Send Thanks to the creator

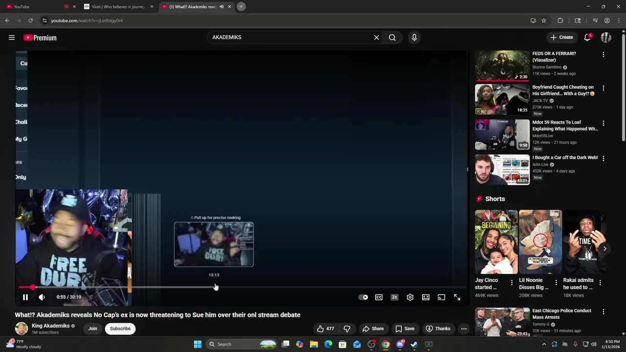[438, 329]
